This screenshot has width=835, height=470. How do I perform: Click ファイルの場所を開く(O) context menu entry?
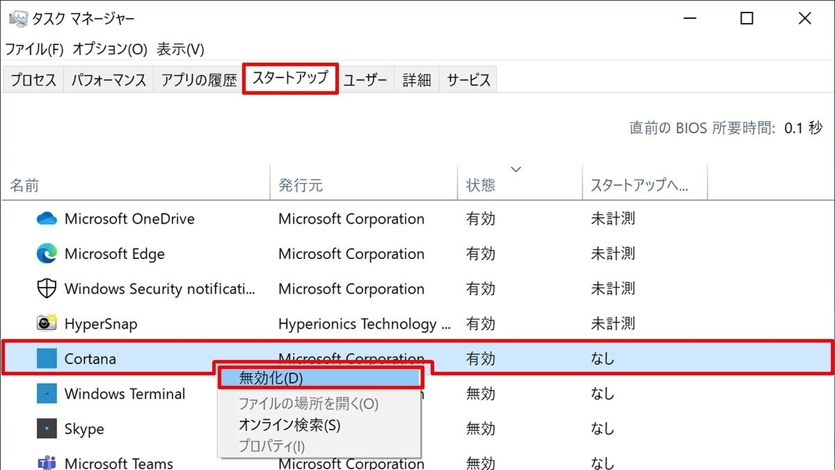click(x=319, y=403)
